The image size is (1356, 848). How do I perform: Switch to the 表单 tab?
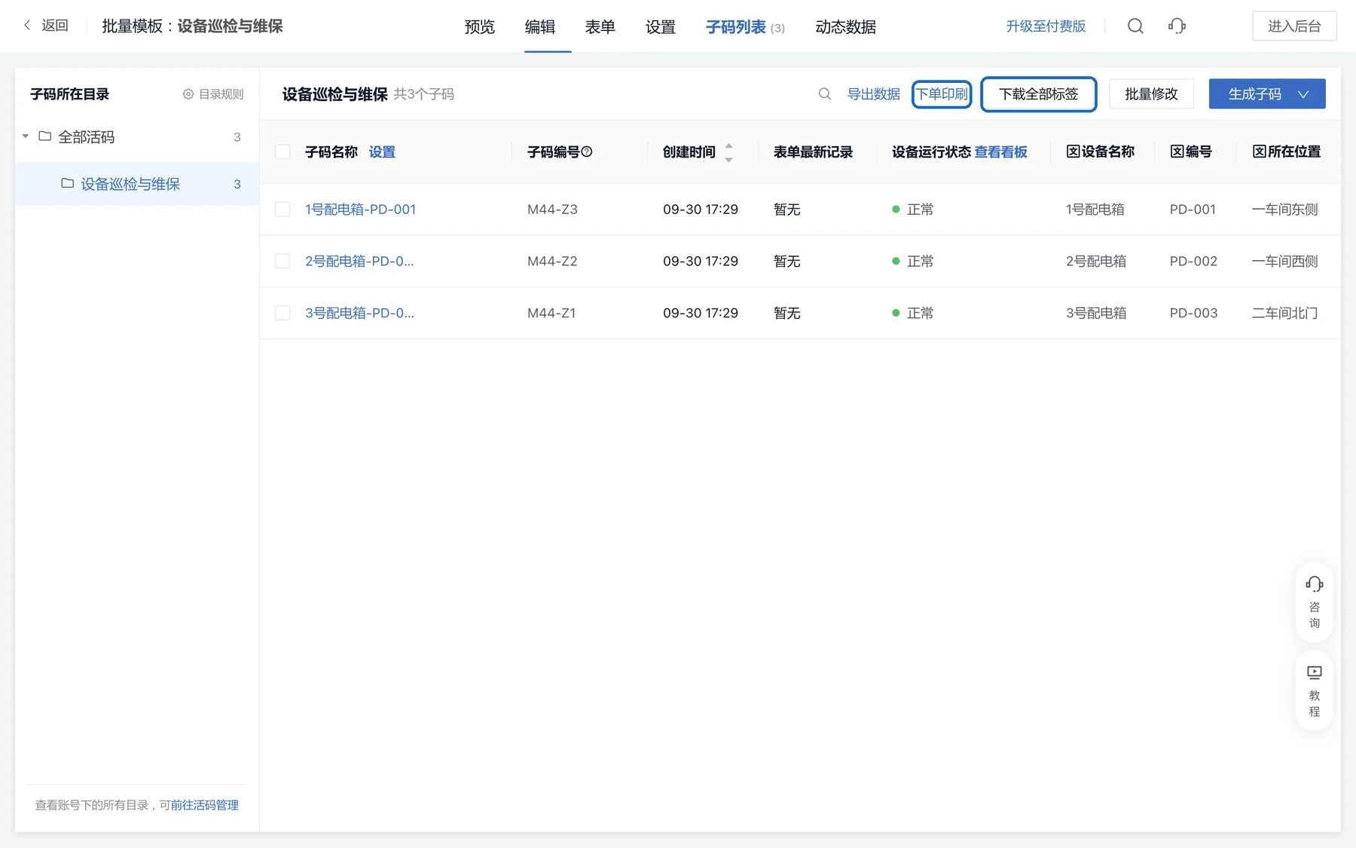600,27
